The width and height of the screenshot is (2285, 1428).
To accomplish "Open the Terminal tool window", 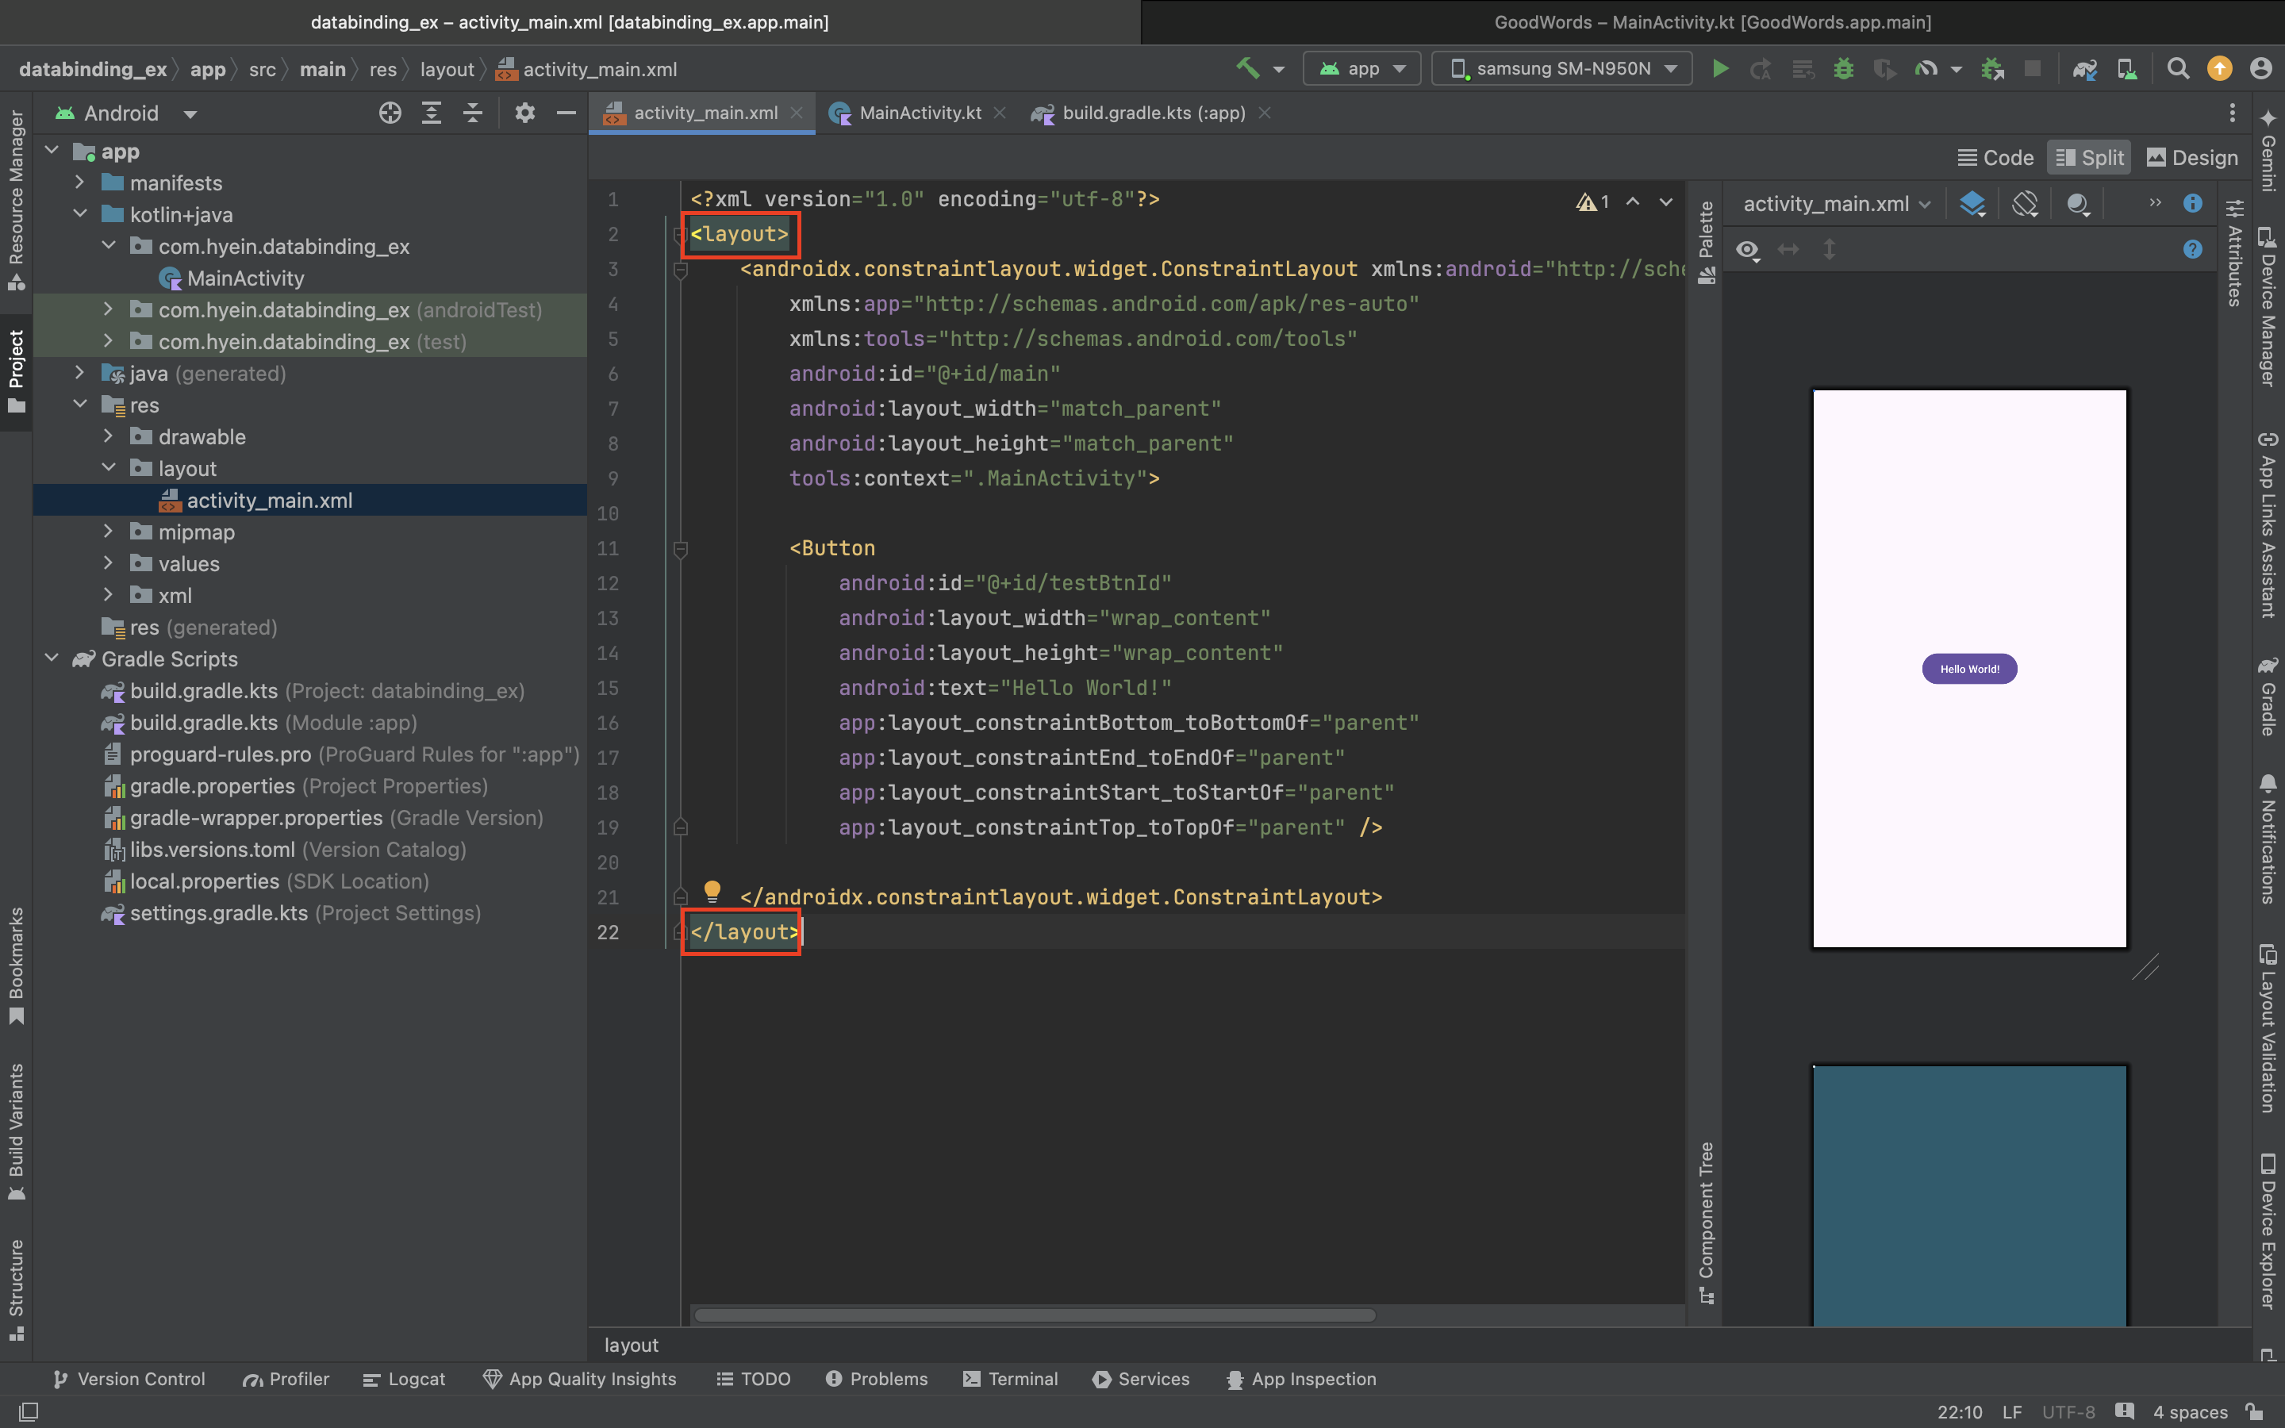I will [1010, 1379].
